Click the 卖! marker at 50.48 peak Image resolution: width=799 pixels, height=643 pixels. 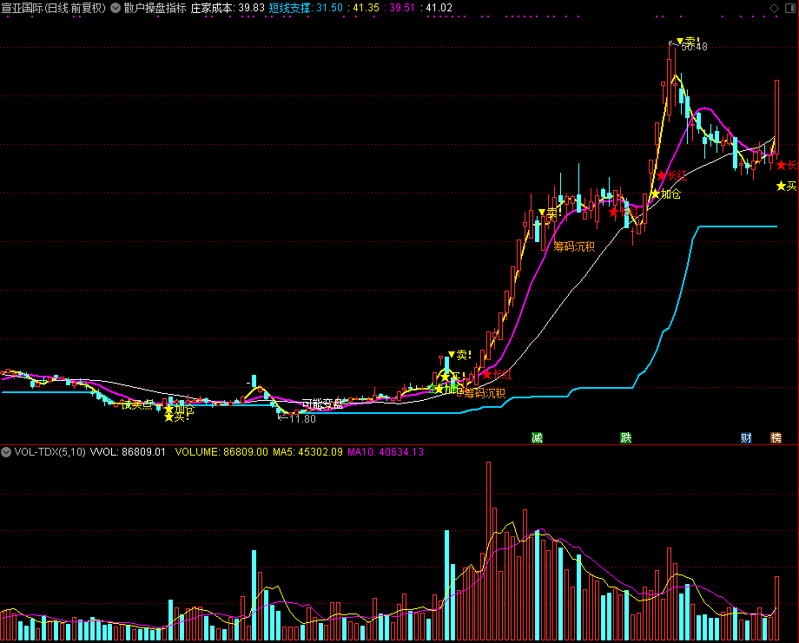[688, 41]
